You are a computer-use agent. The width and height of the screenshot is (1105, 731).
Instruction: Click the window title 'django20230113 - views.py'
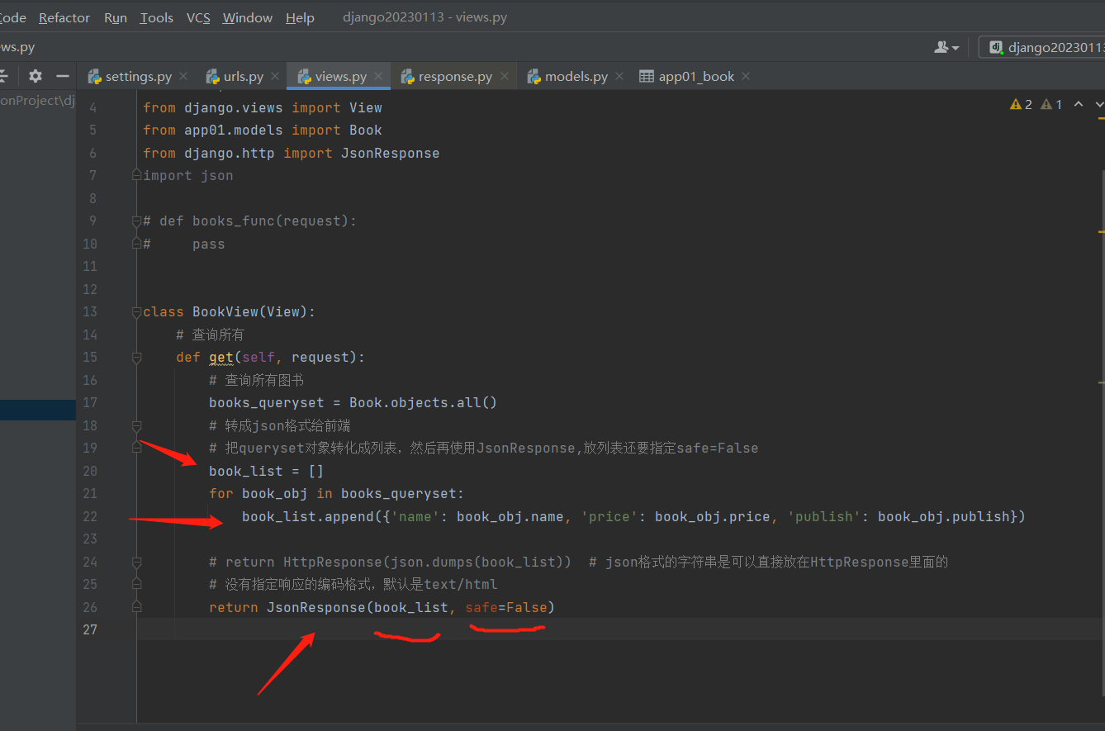click(x=425, y=17)
